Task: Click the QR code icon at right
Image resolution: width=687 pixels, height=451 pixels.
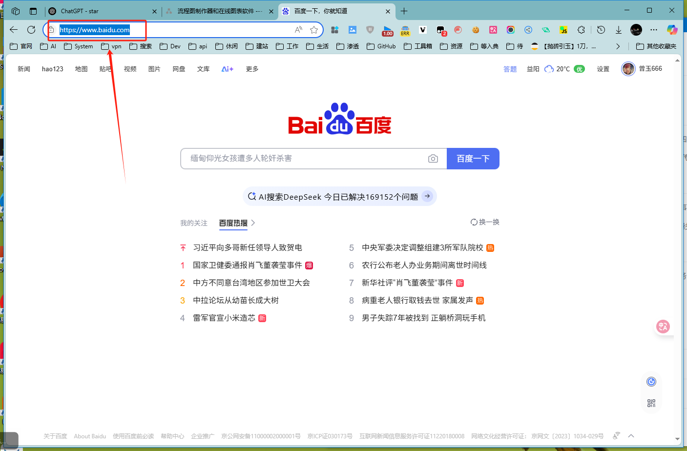Action: [651, 403]
